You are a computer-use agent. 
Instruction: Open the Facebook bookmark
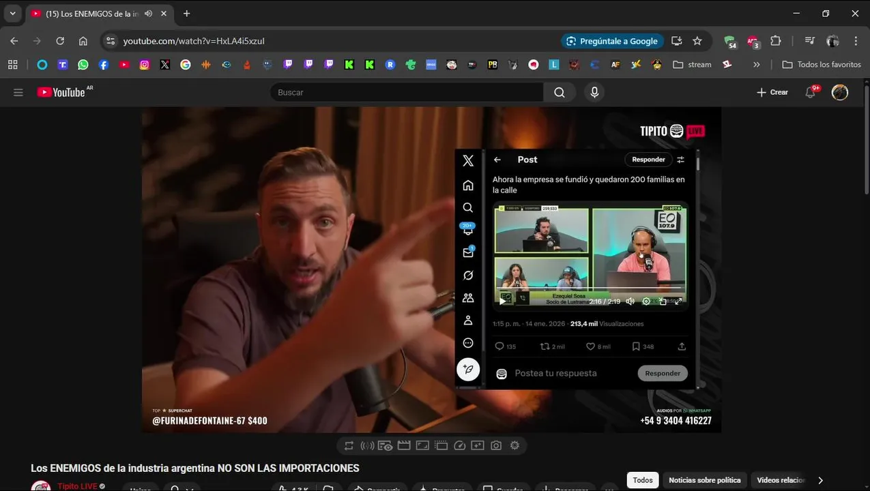pyautogui.click(x=104, y=65)
